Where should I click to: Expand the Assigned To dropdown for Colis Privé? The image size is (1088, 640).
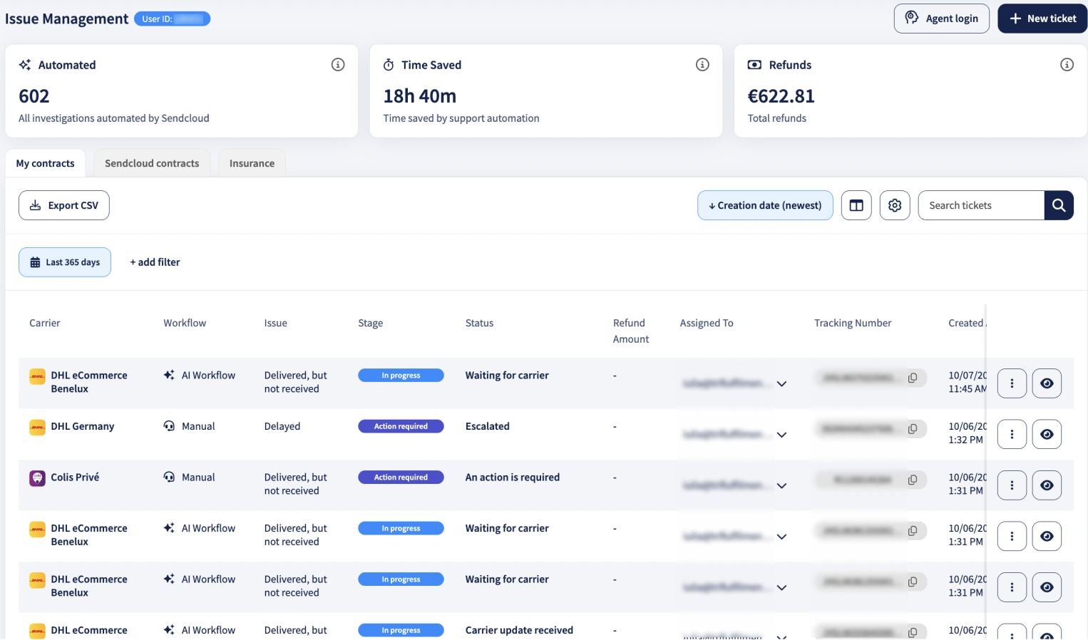coord(781,486)
